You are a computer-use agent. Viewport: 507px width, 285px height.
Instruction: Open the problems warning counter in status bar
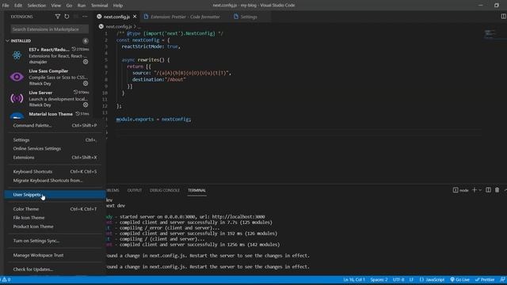[6, 279]
